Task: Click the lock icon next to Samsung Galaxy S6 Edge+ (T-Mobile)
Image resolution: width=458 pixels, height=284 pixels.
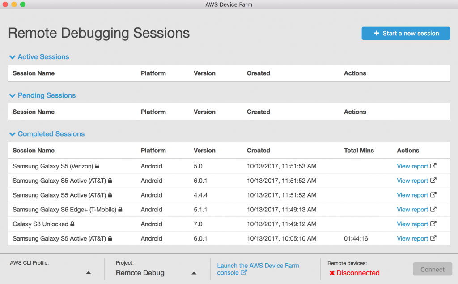Action: pos(120,210)
